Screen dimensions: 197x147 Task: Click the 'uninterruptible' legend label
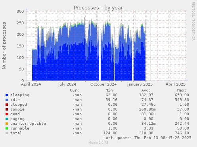coord(28,124)
